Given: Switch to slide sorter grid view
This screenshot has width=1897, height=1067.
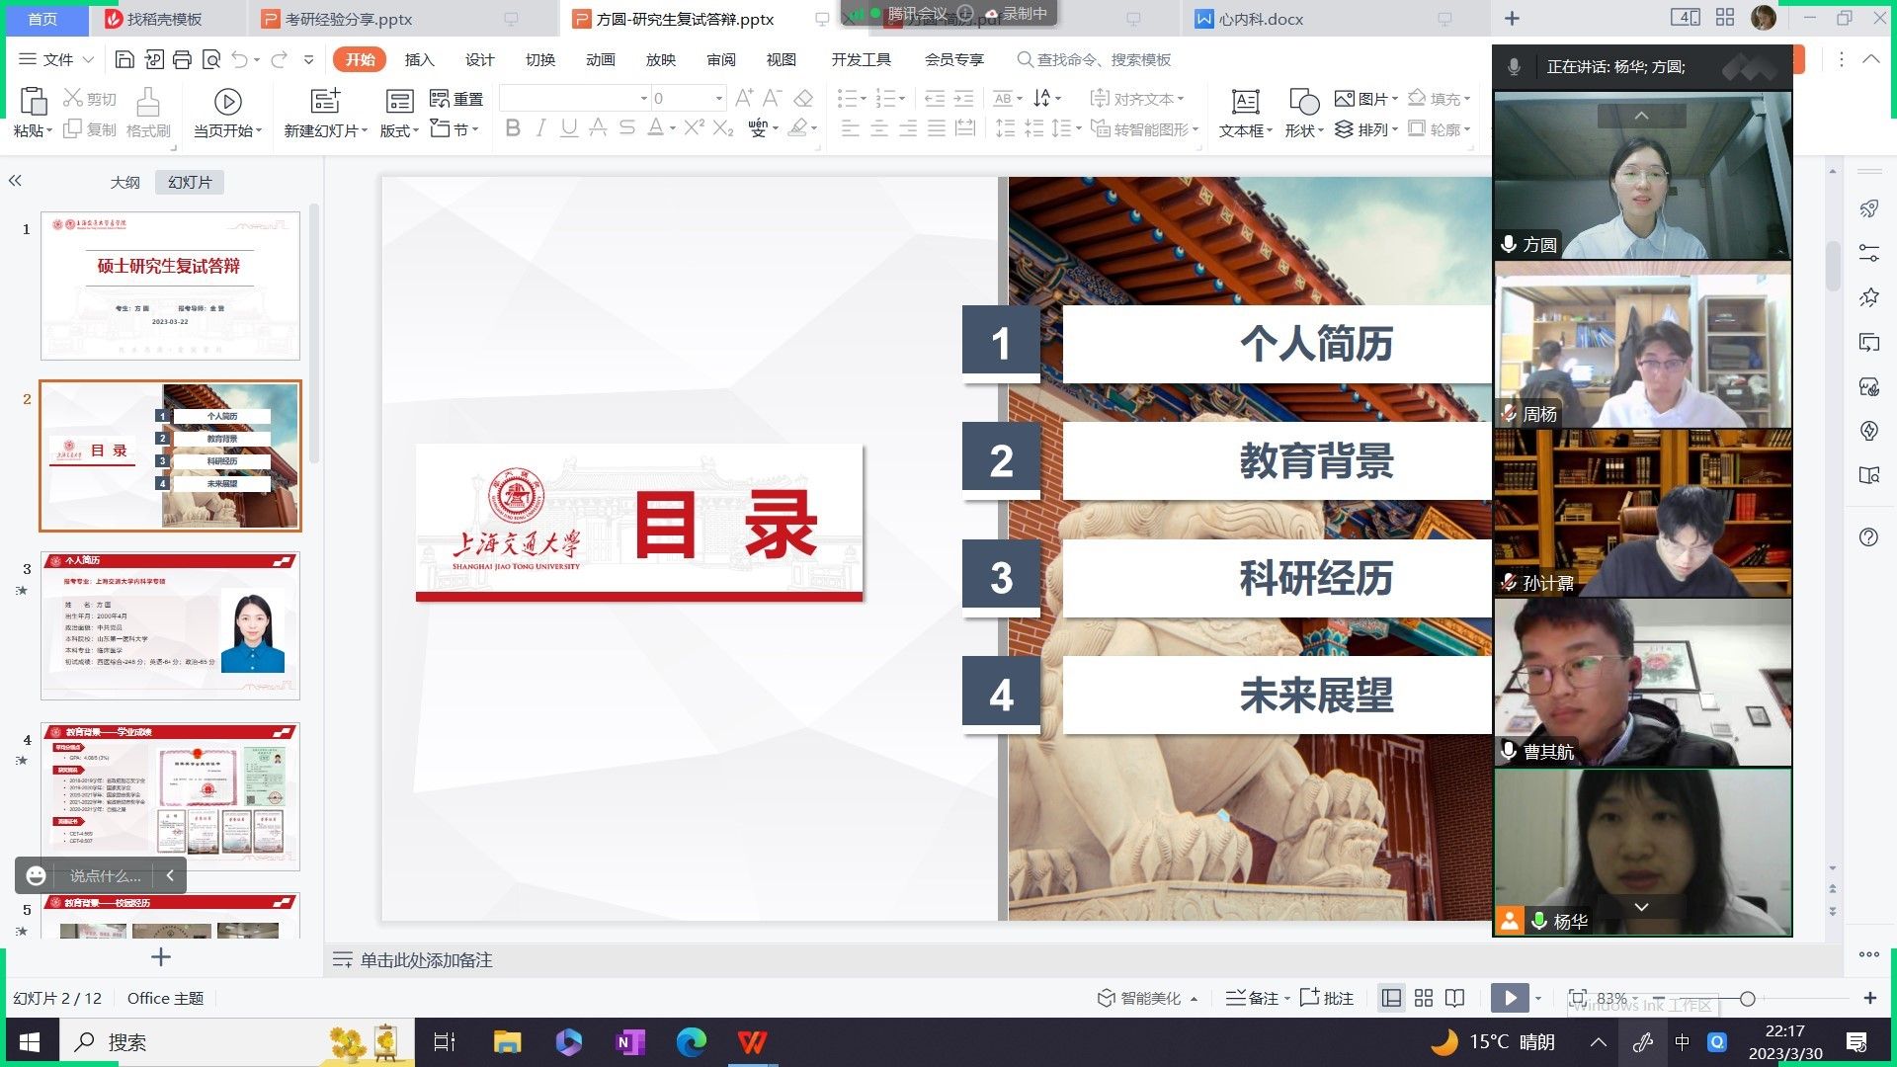Looking at the screenshot, I should point(1424,999).
